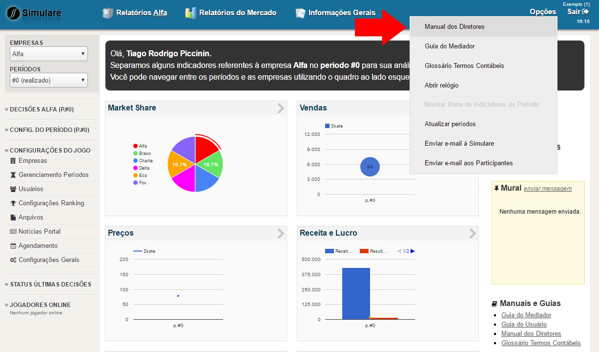Click the Notícias Portal newspaper icon

click(13, 232)
